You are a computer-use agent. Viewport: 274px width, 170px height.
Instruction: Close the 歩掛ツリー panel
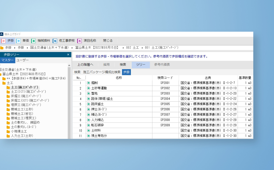pyautogui.click(x=68, y=55)
